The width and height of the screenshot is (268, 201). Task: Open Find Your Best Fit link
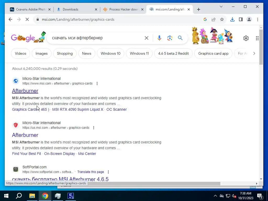[26, 154]
